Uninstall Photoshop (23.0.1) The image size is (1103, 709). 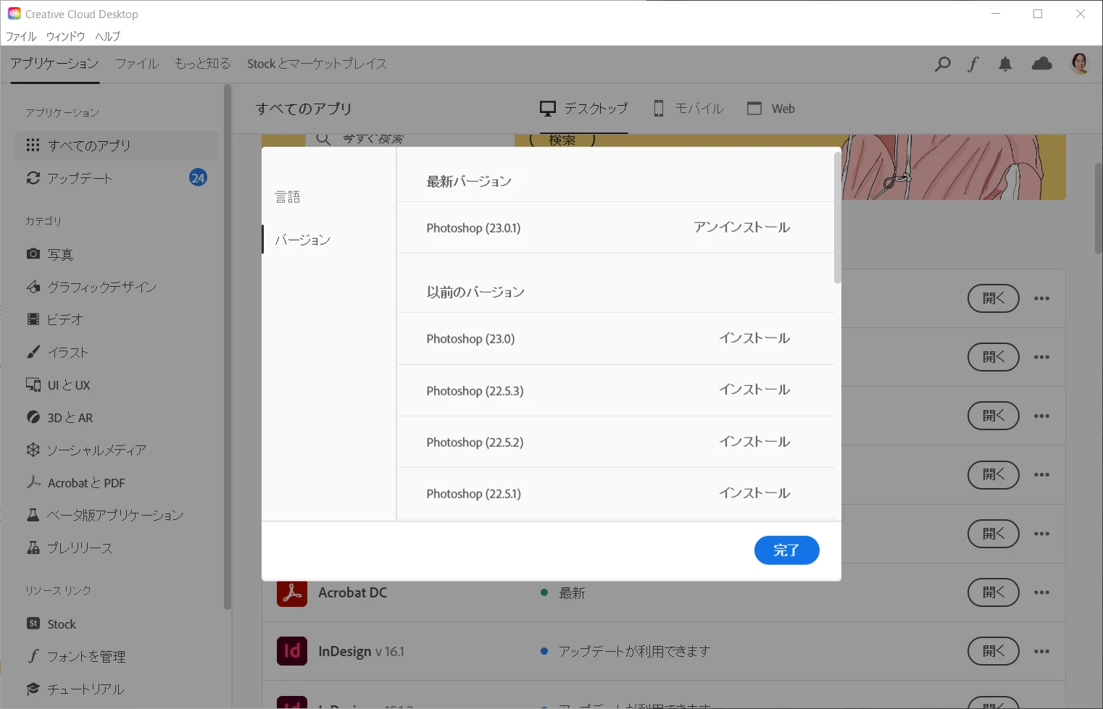[x=741, y=227]
